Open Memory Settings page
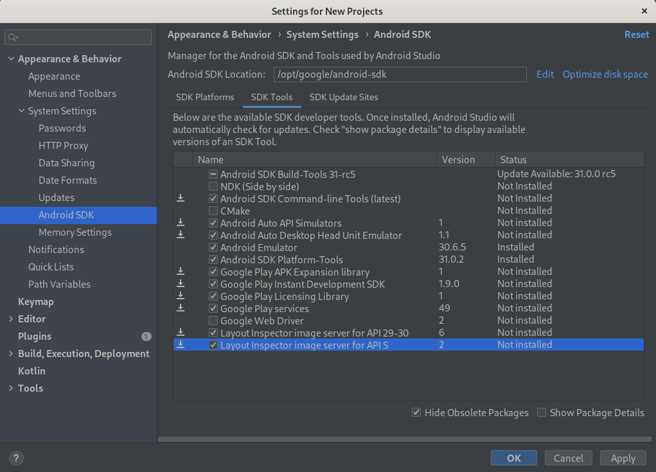 (x=75, y=232)
